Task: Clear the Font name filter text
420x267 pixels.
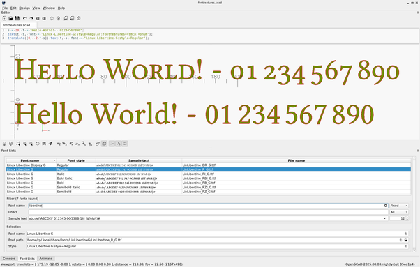Action: (385, 206)
